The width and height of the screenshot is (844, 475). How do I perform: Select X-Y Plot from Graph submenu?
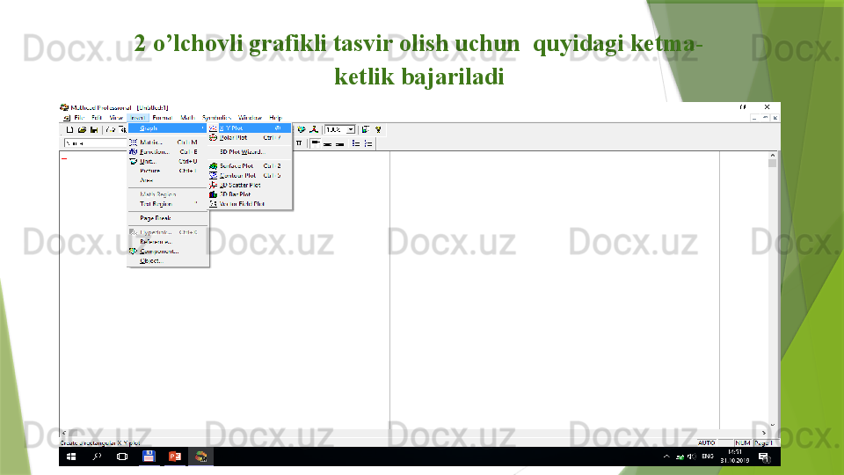232,128
